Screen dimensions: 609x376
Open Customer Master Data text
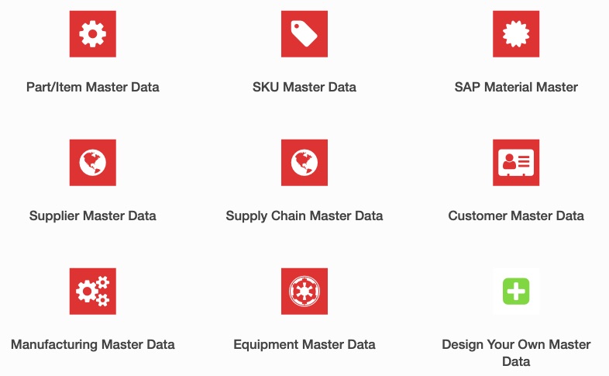[516, 216]
